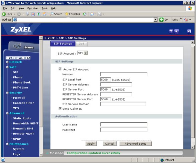Open the wizard wand icon in header

pos(177,31)
